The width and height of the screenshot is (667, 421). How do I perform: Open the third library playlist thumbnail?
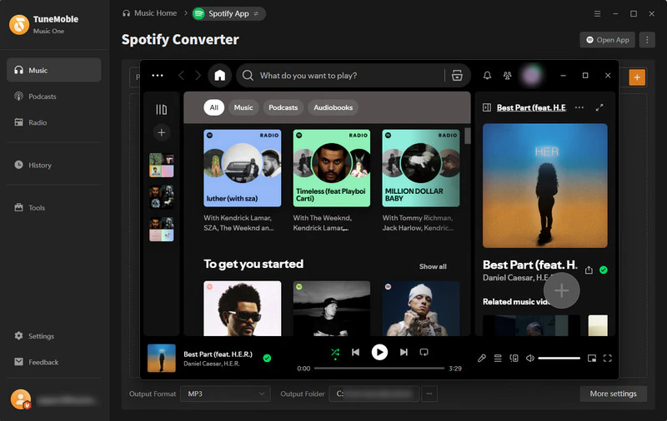click(161, 229)
